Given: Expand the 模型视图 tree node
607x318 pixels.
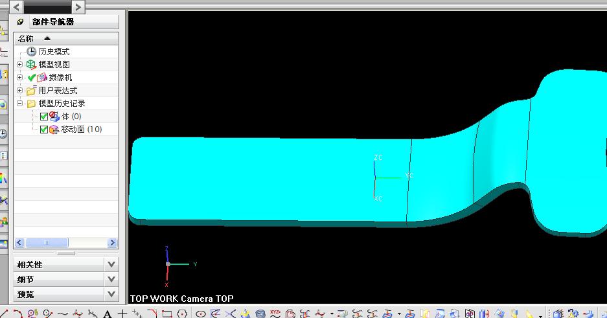Looking at the screenshot, I should (x=19, y=65).
